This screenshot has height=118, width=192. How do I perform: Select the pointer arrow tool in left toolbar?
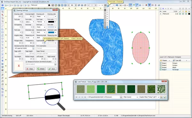tap(3, 9)
